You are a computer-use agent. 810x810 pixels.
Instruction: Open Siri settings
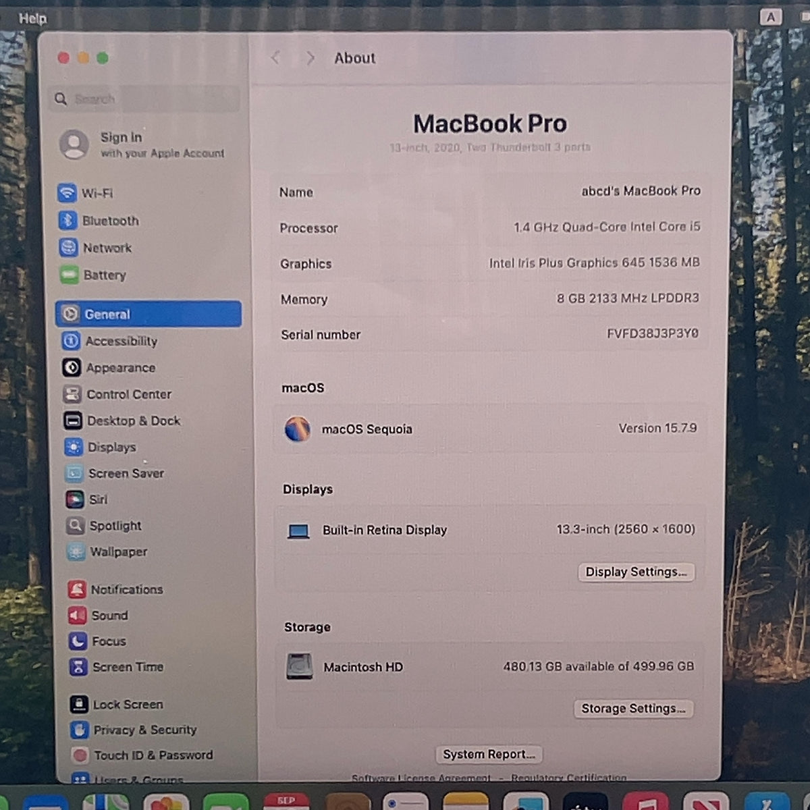(86, 500)
